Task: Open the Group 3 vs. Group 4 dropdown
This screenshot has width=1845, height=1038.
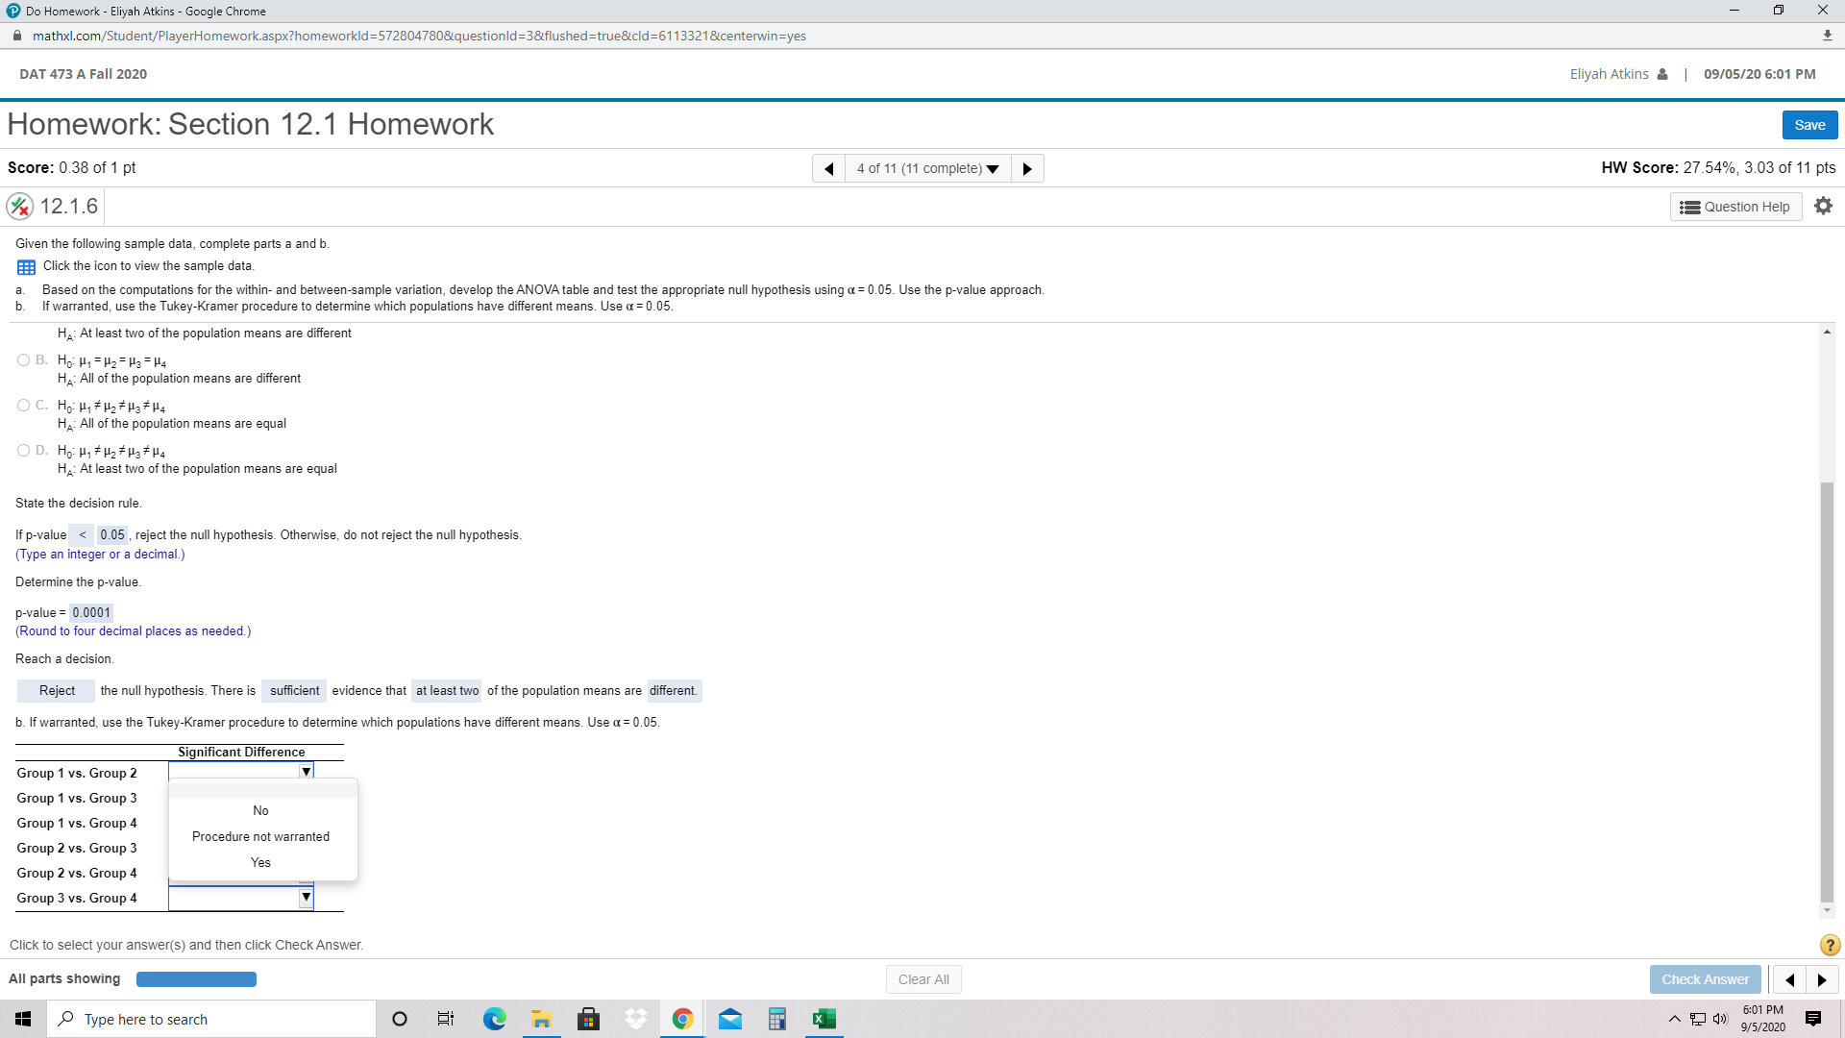Action: 241,898
